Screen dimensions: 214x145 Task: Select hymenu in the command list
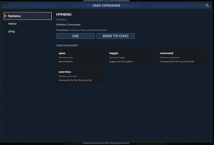28,16
